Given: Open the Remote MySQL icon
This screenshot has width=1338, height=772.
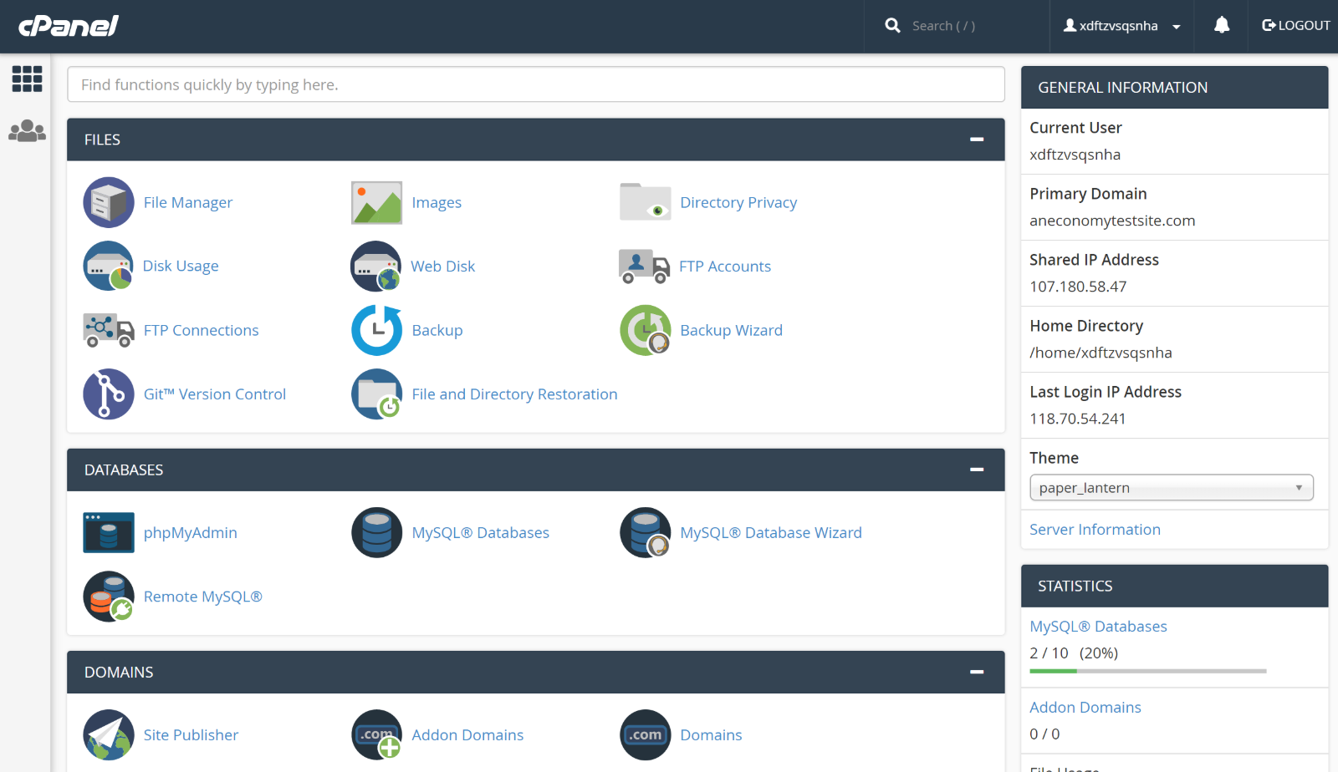Looking at the screenshot, I should point(109,597).
